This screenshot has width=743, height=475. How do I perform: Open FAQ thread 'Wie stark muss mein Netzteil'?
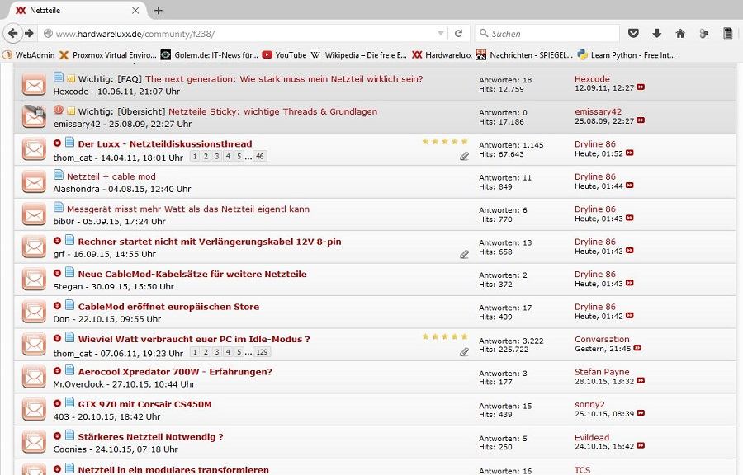(x=284, y=79)
